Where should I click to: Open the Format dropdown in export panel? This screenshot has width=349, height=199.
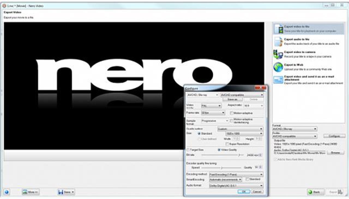click(295, 129)
